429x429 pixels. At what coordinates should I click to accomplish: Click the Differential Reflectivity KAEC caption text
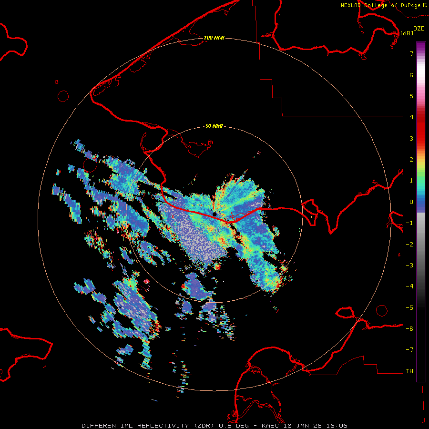pos(214,426)
